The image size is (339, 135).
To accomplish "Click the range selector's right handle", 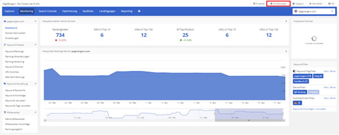I will (x=283, y=114).
